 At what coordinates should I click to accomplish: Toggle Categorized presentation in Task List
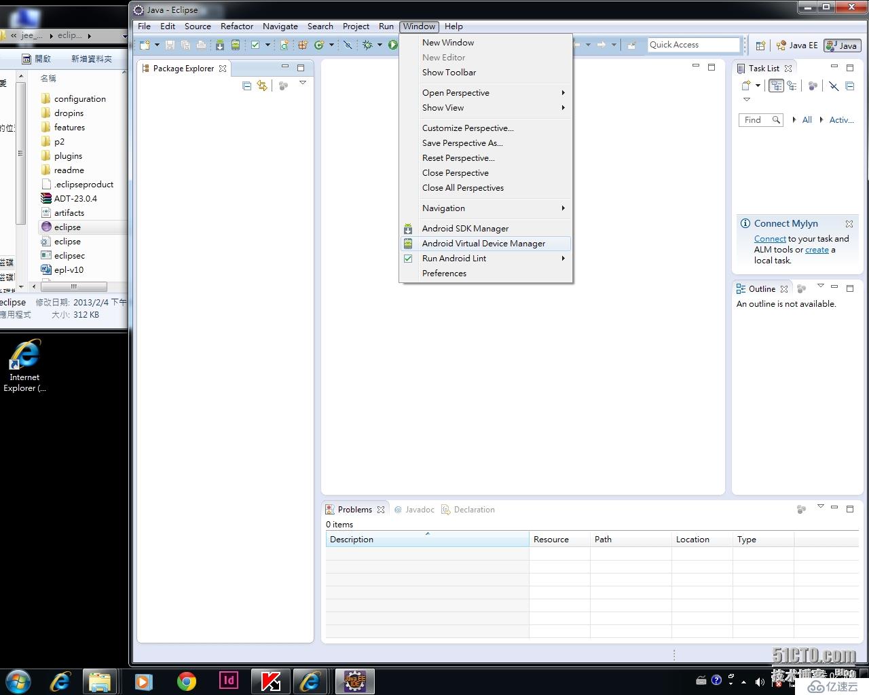pos(776,86)
